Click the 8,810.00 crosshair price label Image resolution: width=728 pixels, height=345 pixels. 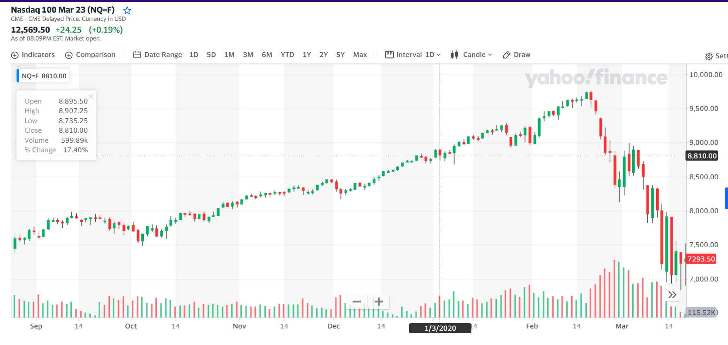702,156
